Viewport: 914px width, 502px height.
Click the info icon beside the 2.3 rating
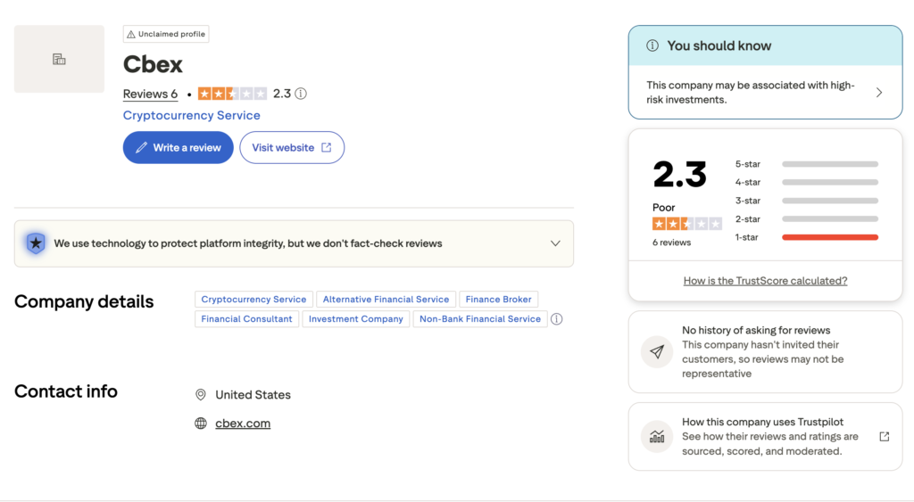point(301,94)
